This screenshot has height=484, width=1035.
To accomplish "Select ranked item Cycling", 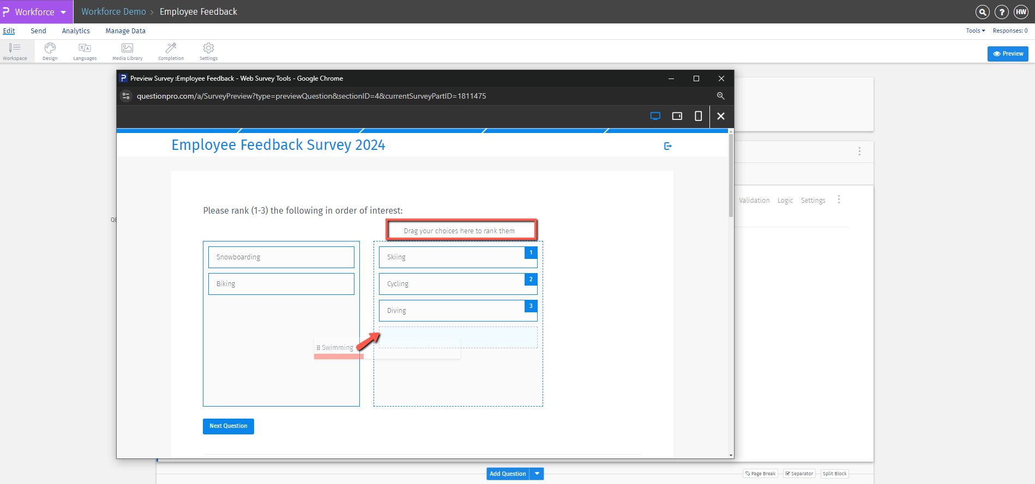I will 458,284.
